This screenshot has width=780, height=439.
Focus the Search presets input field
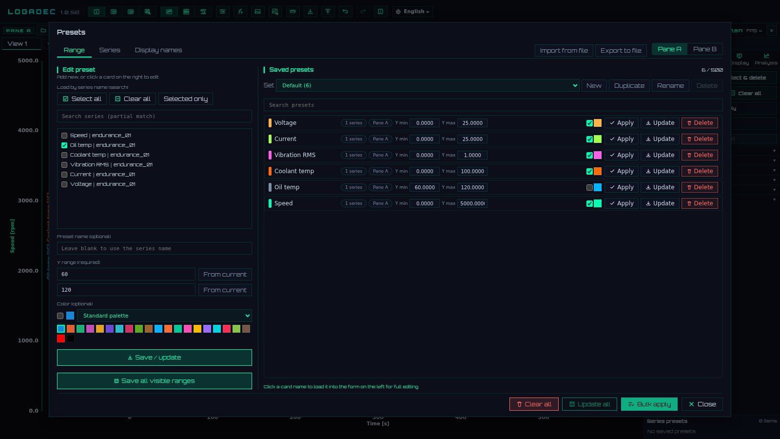493,105
